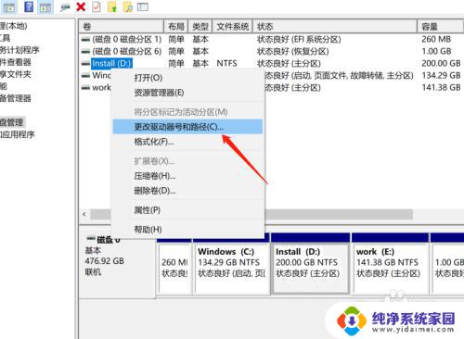Select 磁盘管理 in the left tree
Image resolution: width=464 pixels, height=339 pixels.
coord(11,122)
